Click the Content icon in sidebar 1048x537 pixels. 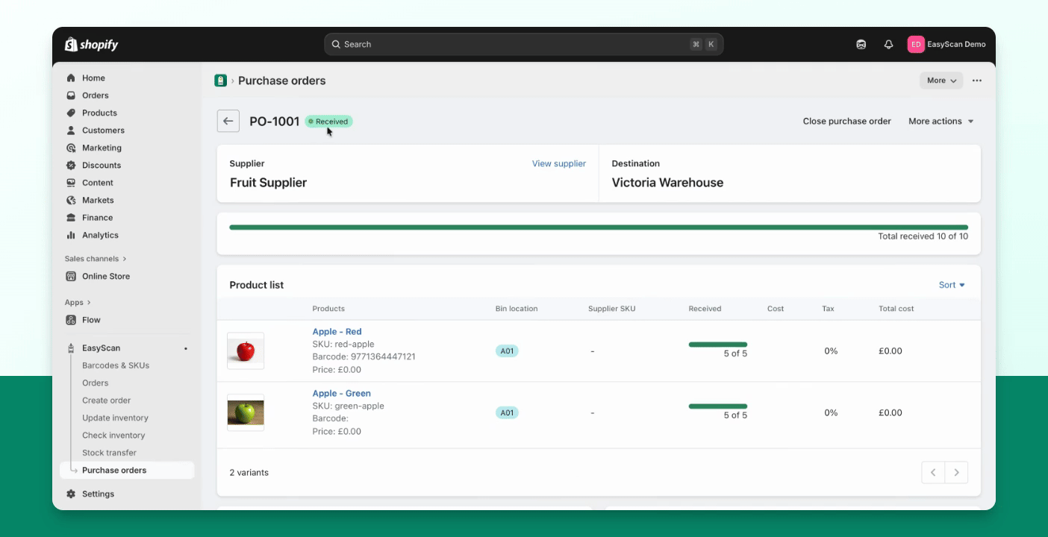click(x=71, y=183)
